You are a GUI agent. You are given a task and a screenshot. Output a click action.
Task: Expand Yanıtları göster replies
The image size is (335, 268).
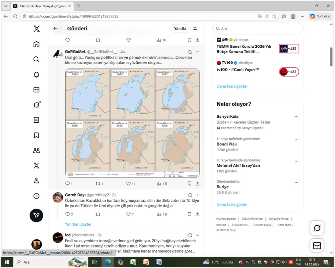point(78,224)
